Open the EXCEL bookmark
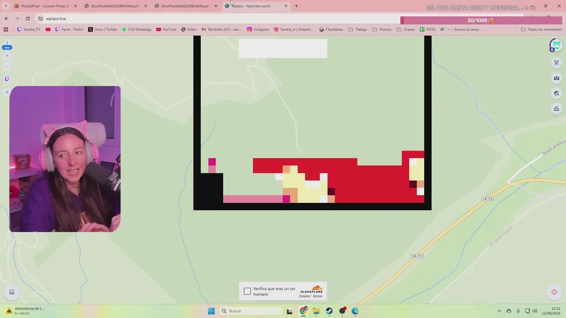 coord(428,30)
